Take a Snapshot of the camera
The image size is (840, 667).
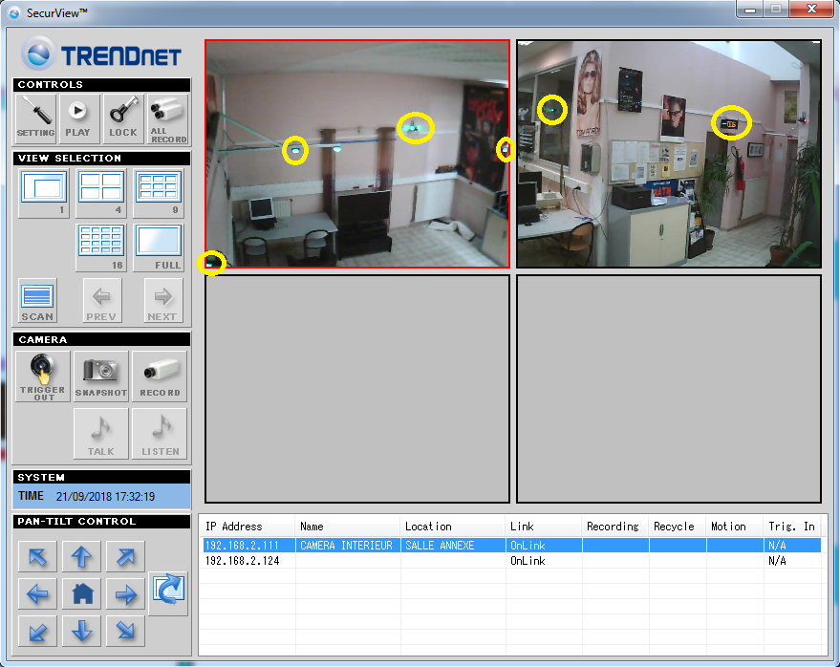click(100, 376)
